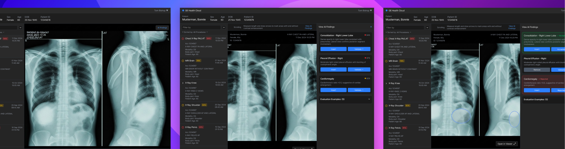Expand the X-Ray Knee study in middle window

183,83
